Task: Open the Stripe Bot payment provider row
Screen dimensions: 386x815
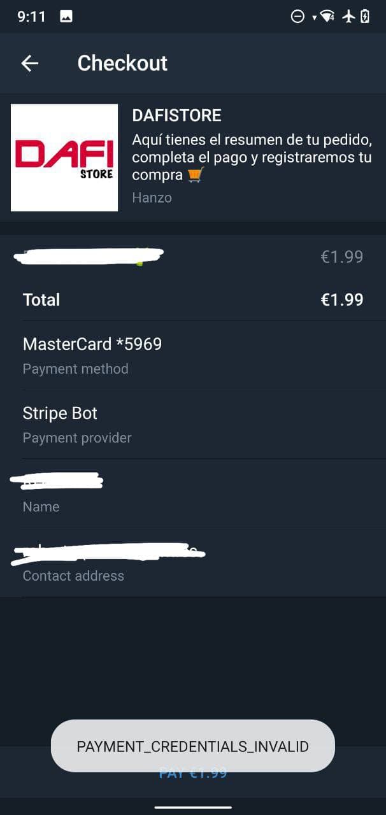Action: [193, 424]
